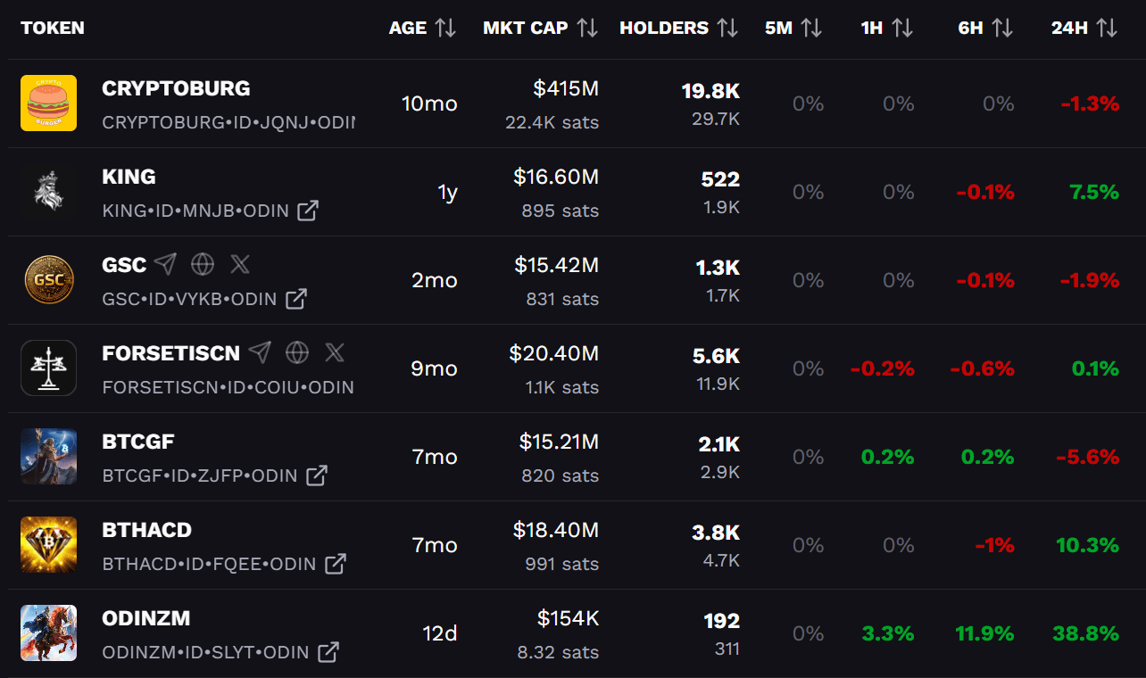This screenshot has height=678, width=1146.
Task: Open ODINZM external link icon
Action: [x=328, y=652]
